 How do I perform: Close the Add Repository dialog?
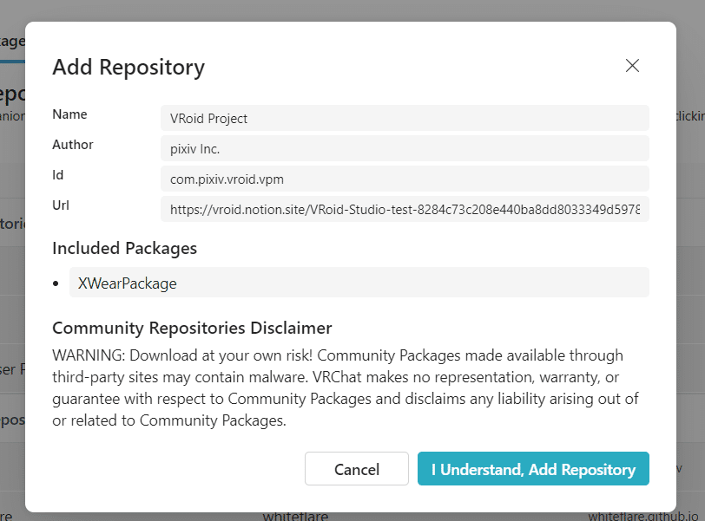click(632, 66)
